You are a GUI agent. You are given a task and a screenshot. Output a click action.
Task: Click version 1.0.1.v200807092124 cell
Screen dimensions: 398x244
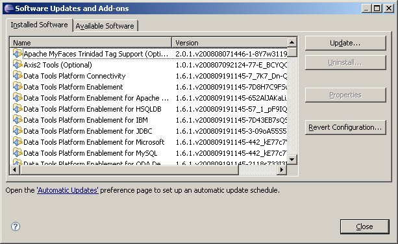click(231, 65)
